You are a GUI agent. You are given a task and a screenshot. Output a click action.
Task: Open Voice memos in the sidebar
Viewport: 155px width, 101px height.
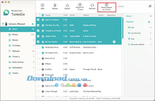pos(18,62)
